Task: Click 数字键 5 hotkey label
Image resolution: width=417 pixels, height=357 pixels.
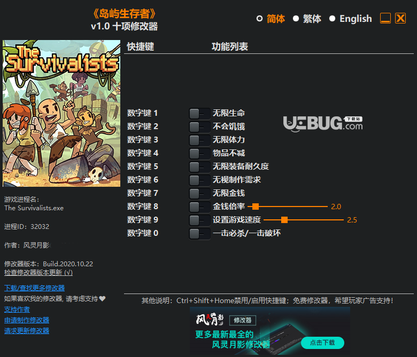Action: pyautogui.click(x=143, y=166)
